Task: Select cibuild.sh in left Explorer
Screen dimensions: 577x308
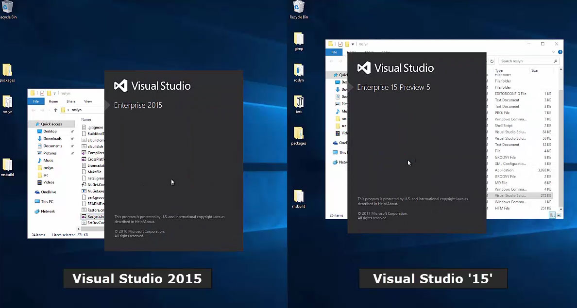Action: tap(93, 146)
